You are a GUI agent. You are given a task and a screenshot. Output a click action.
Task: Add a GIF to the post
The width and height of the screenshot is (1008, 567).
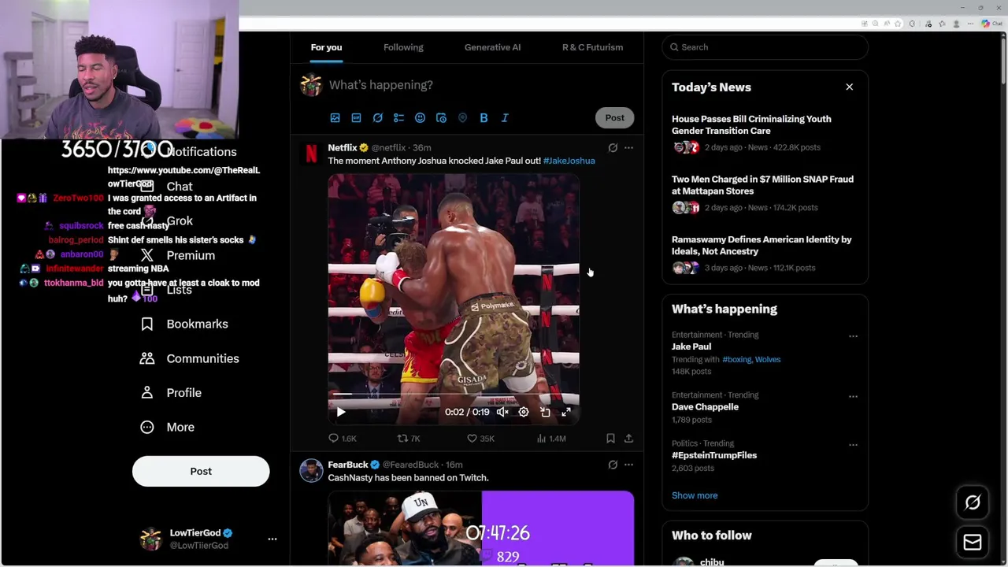point(356,118)
